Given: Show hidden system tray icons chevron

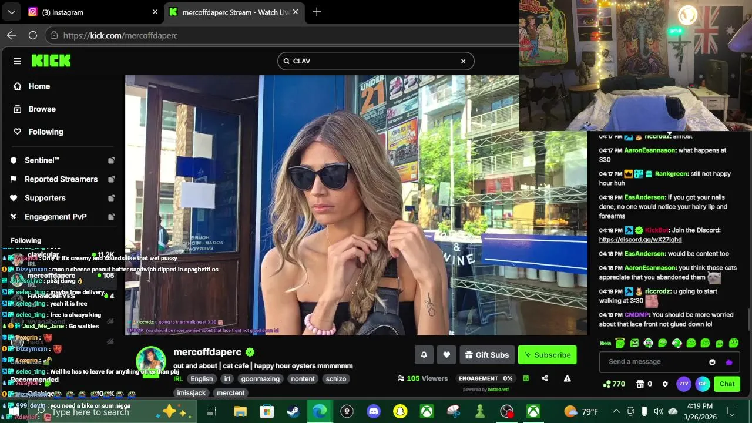Looking at the screenshot, I should 616,411.
